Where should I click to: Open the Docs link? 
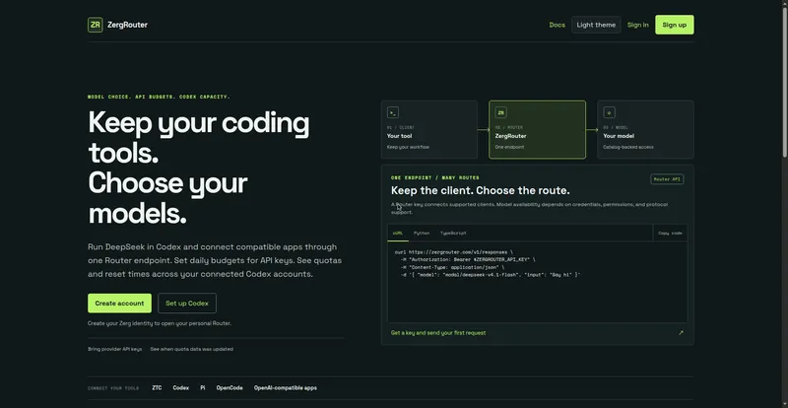pyautogui.click(x=557, y=25)
